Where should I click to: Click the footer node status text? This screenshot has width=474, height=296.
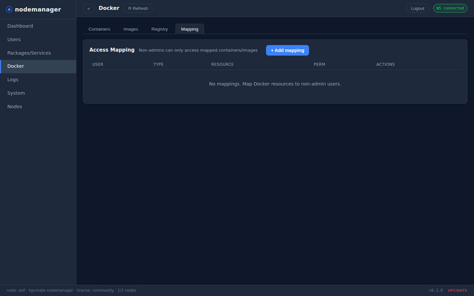pos(71,291)
